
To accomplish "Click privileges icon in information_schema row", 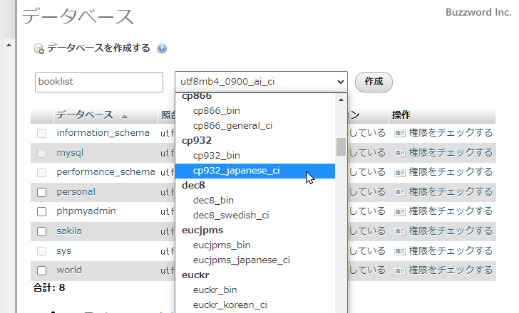I will click(400, 134).
